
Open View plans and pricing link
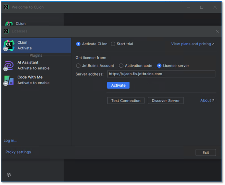tap(193, 44)
